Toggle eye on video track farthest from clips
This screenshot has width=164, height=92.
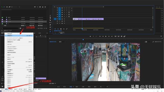tap(64, 23)
